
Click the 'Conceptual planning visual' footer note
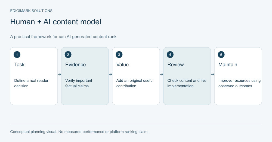click(79, 132)
